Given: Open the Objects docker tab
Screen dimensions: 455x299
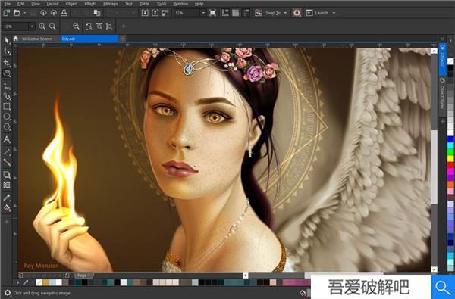Looking at the screenshot, I should (442, 59).
